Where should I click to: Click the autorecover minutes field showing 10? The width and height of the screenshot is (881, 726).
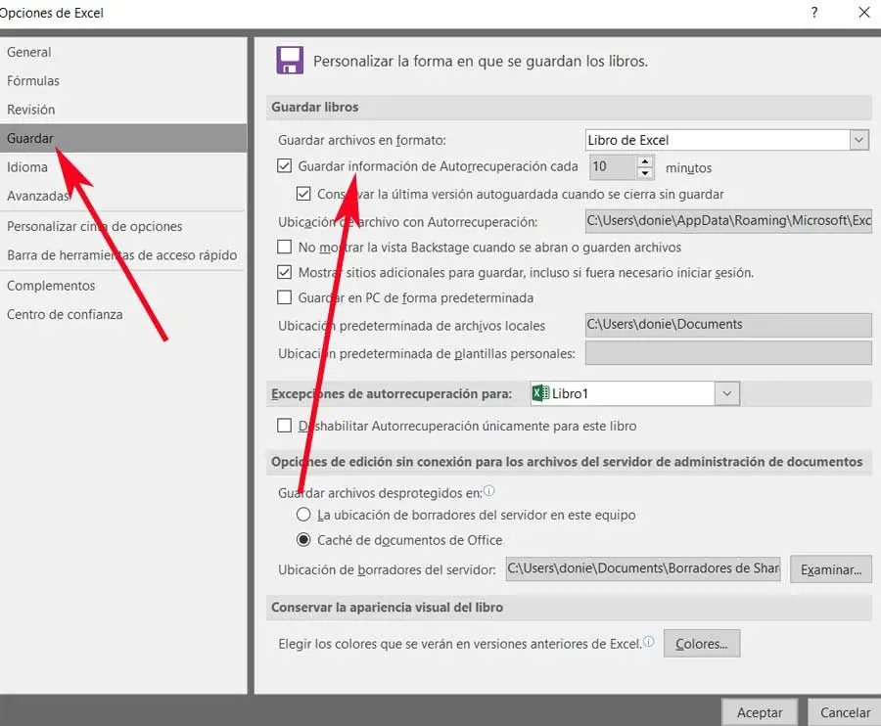tap(613, 166)
